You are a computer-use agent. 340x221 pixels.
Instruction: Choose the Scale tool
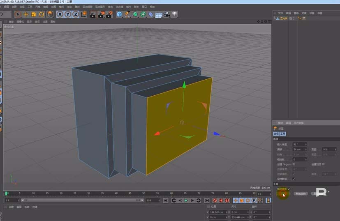[34, 14]
